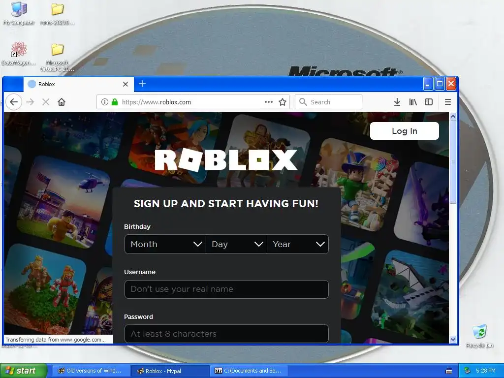Select the roms-20210... folder icon
The width and height of the screenshot is (504, 378).
pos(57,13)
